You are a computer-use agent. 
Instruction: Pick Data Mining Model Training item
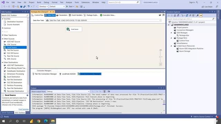[x=17, y=68]
